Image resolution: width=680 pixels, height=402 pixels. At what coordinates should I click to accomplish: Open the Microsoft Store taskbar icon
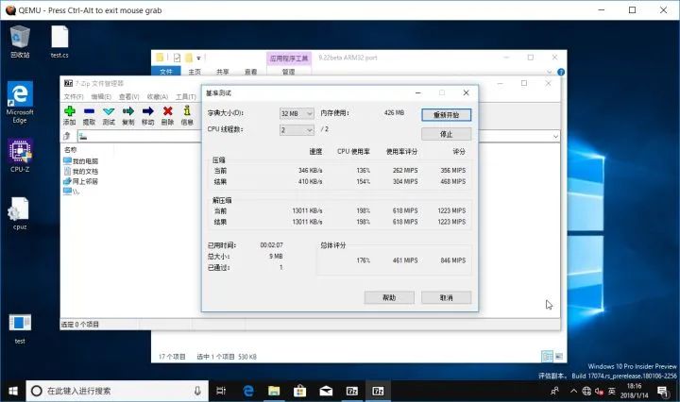click(x=299, y=392)
